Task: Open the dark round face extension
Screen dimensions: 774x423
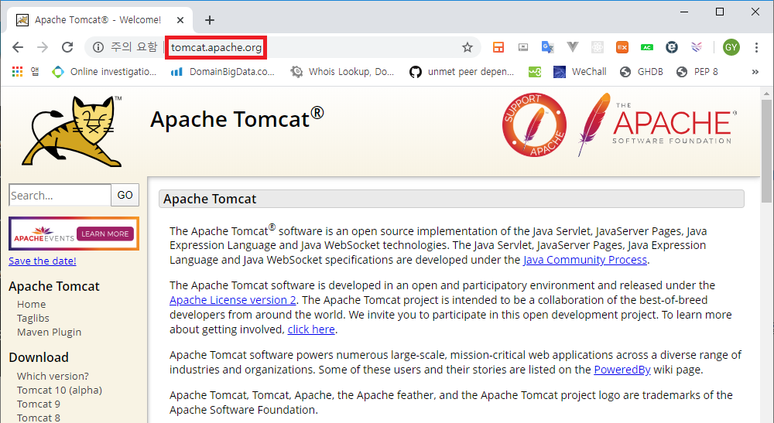Action: click(x=671, y=47)
